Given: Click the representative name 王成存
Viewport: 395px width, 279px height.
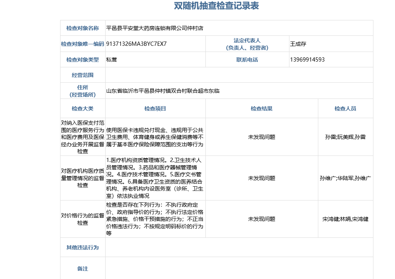Looking at the screenshot, I should pyautogui.click(x=298, y=44).
